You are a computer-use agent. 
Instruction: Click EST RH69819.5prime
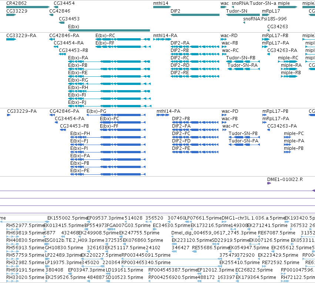pyautogui.click(x=25, y=233)
